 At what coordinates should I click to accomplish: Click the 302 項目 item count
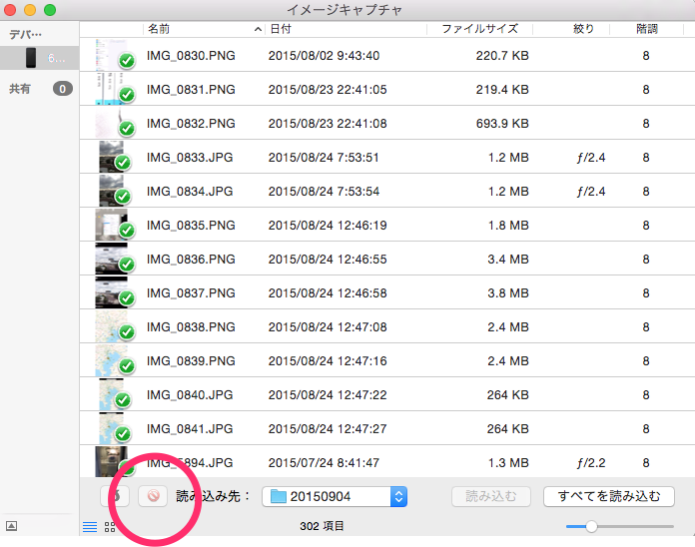(322, 526)
